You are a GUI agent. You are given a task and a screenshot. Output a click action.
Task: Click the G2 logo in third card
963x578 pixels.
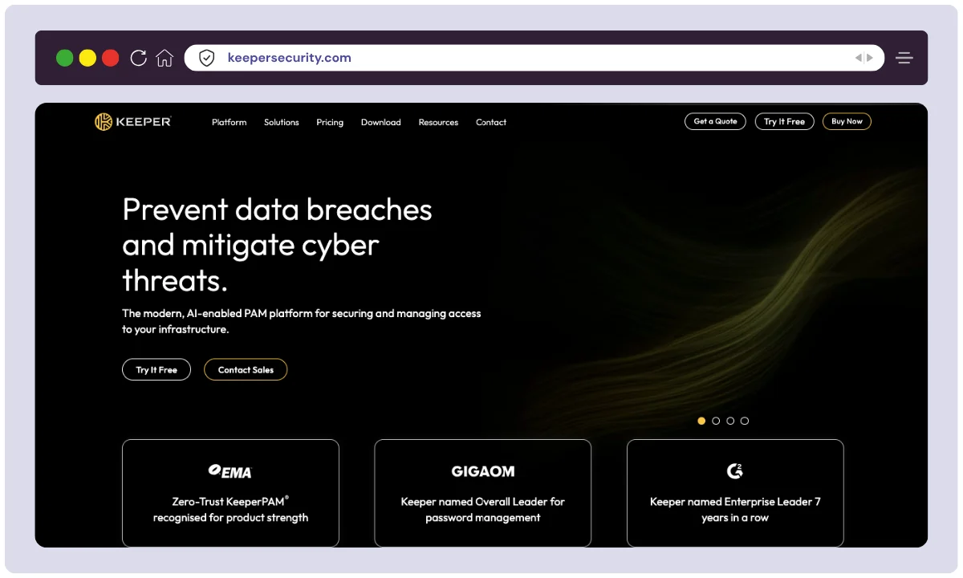735,470
